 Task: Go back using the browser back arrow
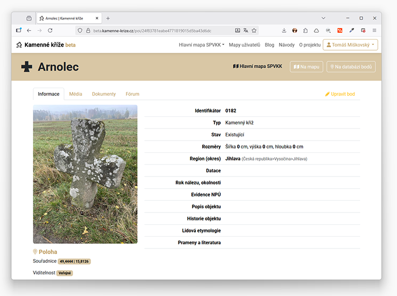pos(29,31)
